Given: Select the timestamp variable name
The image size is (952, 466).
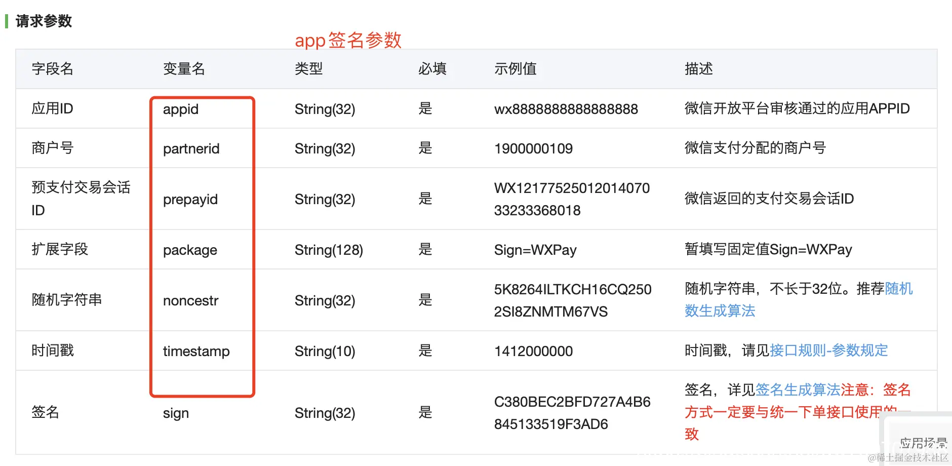Looking at the screenshot, I should click(x=196, y=351).
